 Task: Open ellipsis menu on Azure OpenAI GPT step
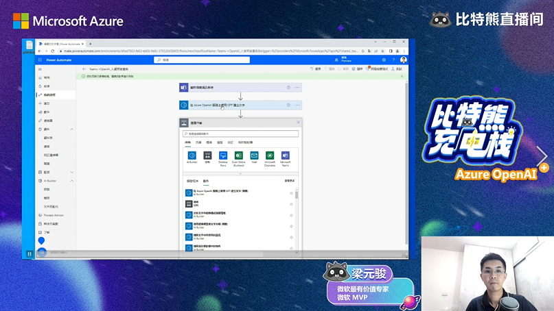pos(297,105)
